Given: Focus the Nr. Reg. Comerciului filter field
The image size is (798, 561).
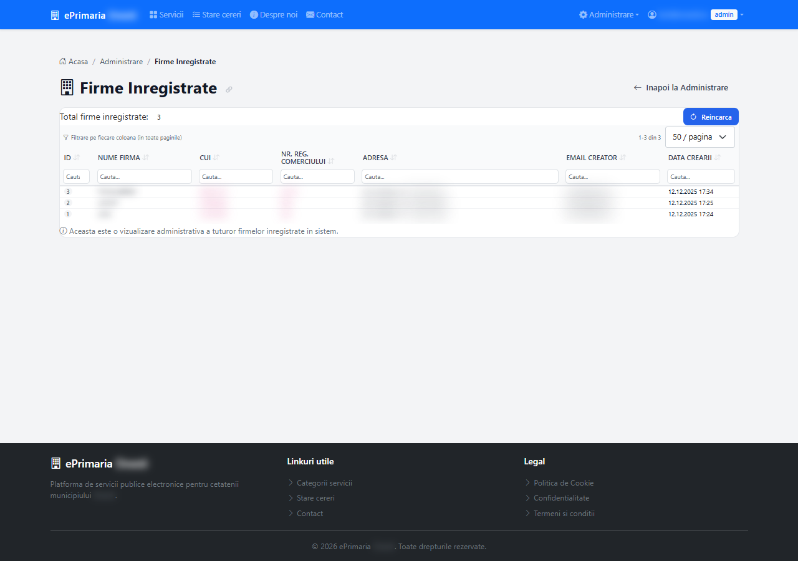Looking at the screenshot, I should pos(317,176).
